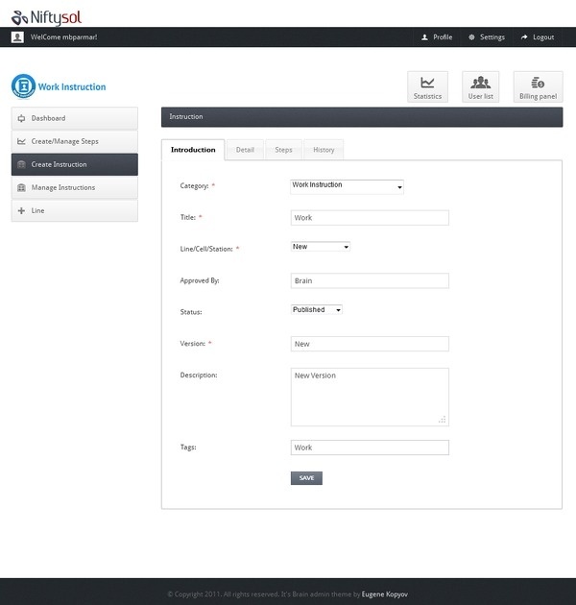Switch to the Steps tab
The image size is (576, 605).
coord(283,150)
